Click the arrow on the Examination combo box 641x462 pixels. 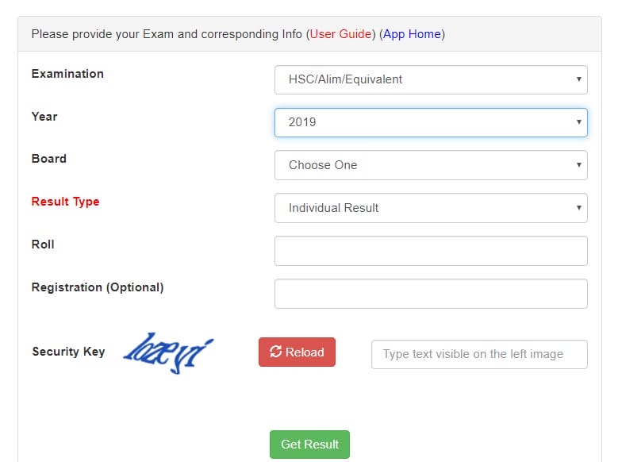[579, 79]
